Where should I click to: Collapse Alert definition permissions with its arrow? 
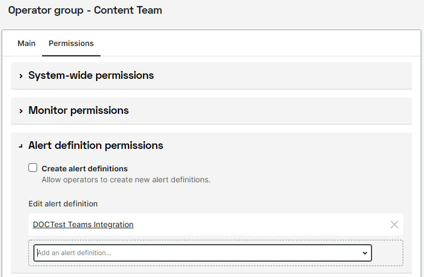point(21,146)
